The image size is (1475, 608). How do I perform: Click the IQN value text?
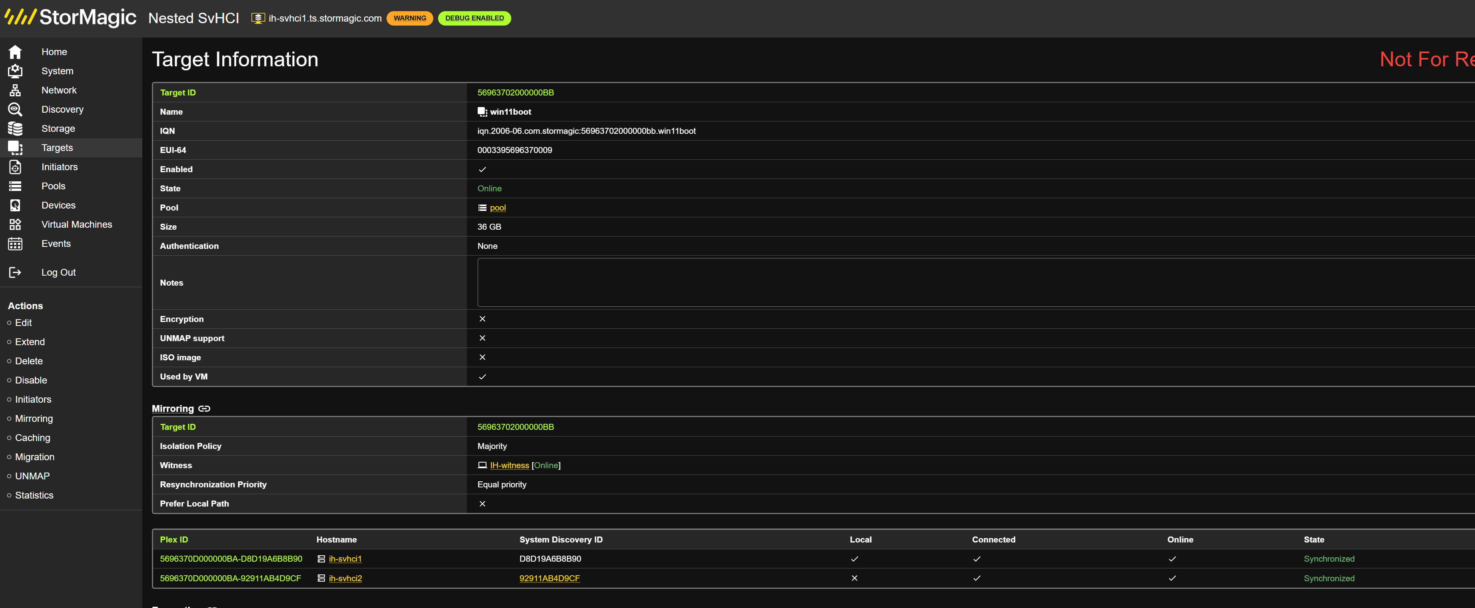pyautogui.click(x=587, y=131)
